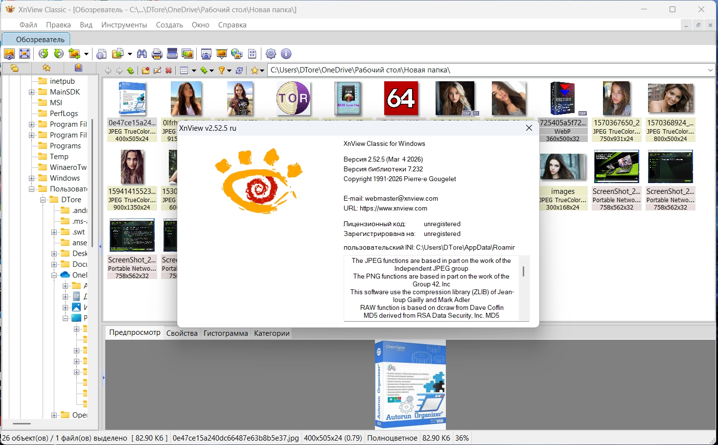Open the https://www.xnview.com URL link

tap(394, 208)
